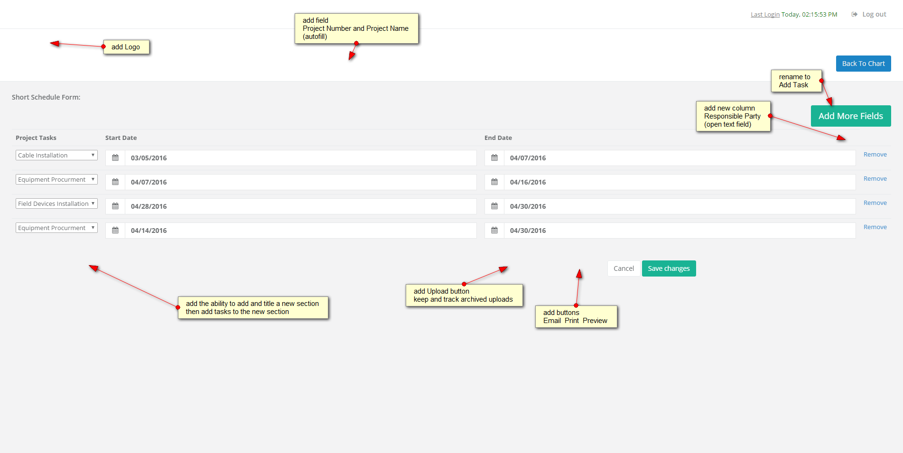This screenshot has height=453, width=903.
Task: Click the end date field showing 04/16/2016
Action: pyautogui.click(x=680, y=182)
